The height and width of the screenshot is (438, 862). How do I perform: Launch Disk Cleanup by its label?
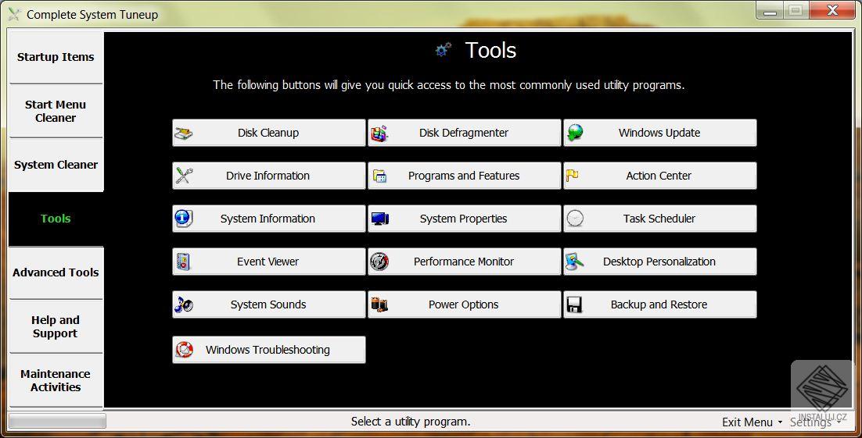click(268, 133)
